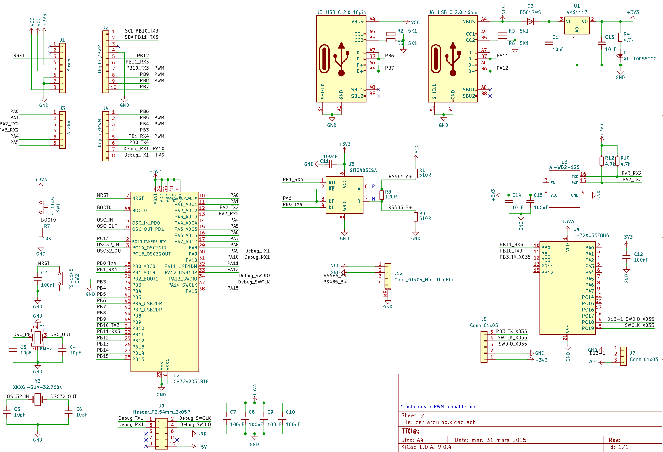
Task: Select the 'SCL PB10_TX3' label on J2
Action: coord(142,31)
